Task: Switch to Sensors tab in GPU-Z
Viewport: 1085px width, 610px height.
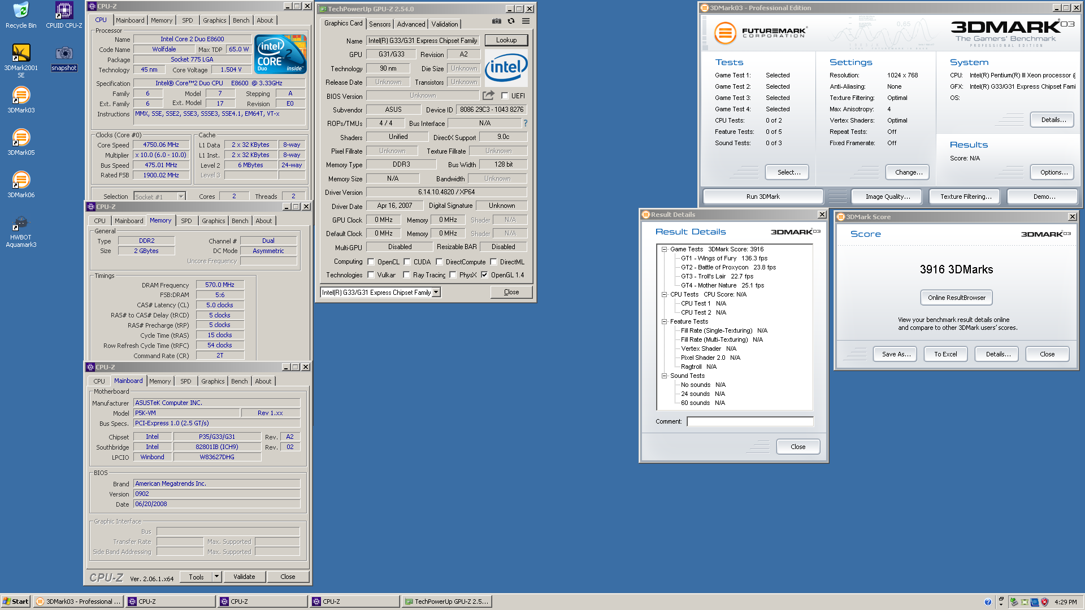Action: tap(380, 24)
